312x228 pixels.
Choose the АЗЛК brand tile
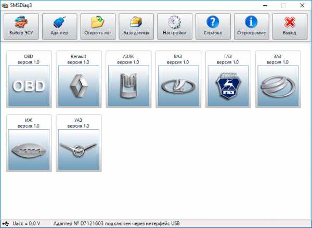(128, 80)
